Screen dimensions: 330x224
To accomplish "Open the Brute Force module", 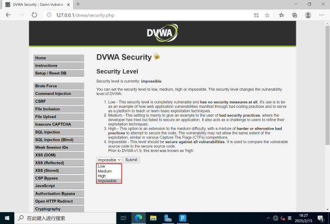I will click(x=59, y=86).
